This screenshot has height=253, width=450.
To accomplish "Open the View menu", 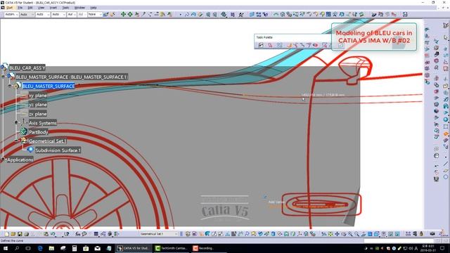I will click(x=41, y=8).
